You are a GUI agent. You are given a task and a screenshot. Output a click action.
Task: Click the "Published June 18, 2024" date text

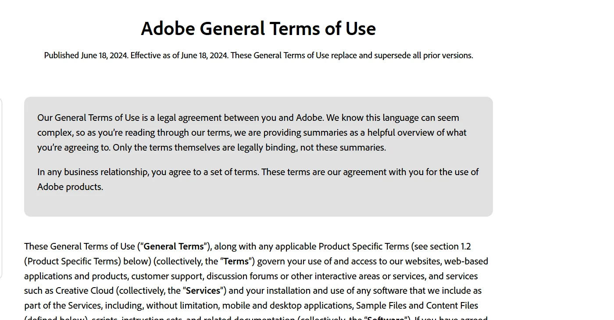(86, 56)
